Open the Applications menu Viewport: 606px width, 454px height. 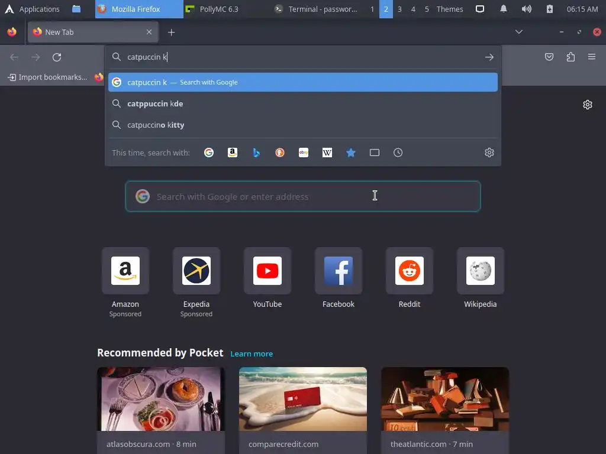(32, 9)
